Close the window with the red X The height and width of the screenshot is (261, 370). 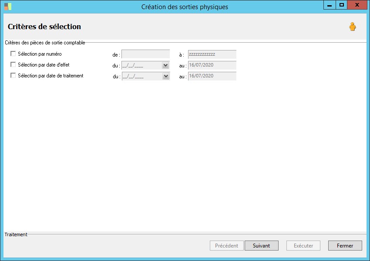tap(357, 5)
